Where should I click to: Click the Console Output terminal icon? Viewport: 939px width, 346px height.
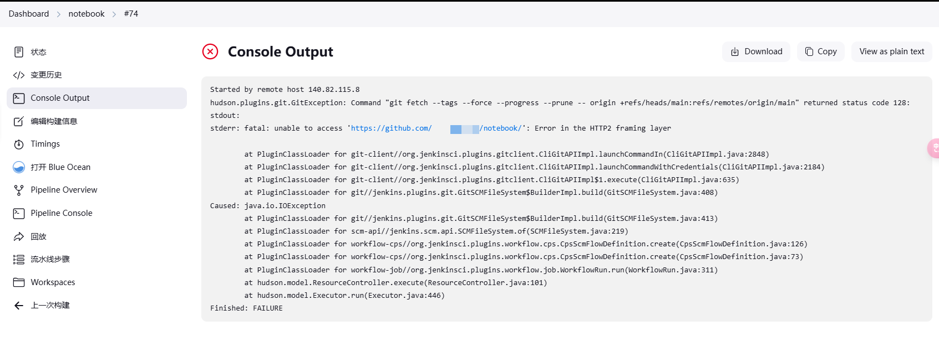coord(19,98)
